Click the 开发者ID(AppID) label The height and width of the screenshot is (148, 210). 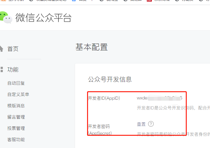coord(104,98)
